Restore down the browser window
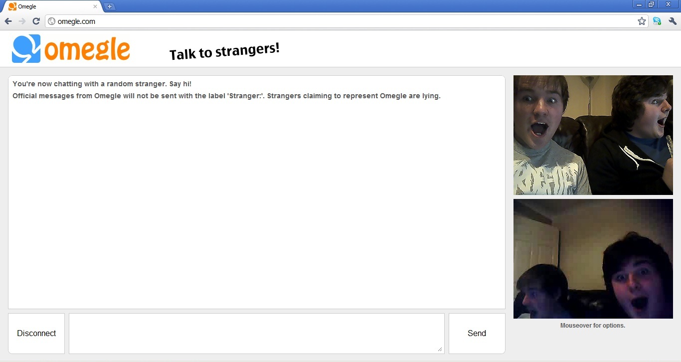Viewport: 681px width, 362px height. click(651, 4)
